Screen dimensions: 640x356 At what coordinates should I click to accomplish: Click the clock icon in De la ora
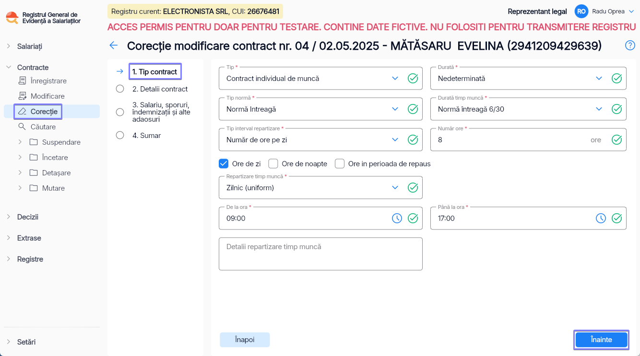[x=397, y=218]
